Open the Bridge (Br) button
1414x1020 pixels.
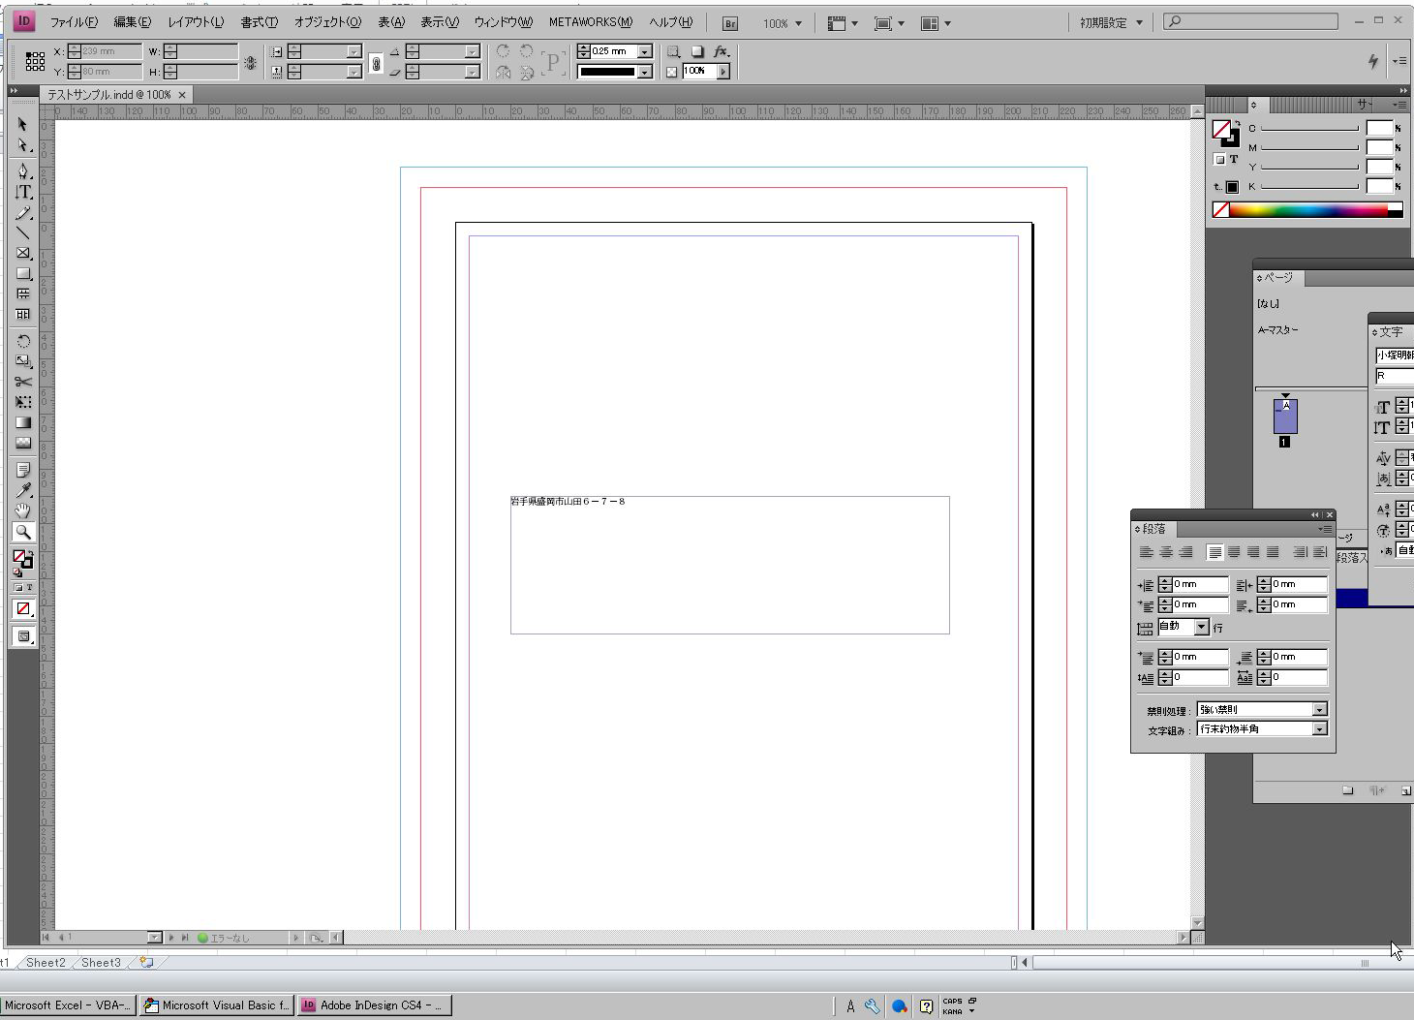click(730, 23)
